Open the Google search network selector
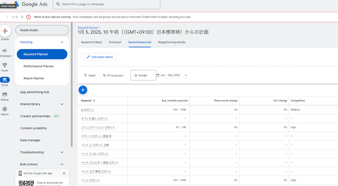The height and width of the screenshot is (186, 338). point(143,75)
